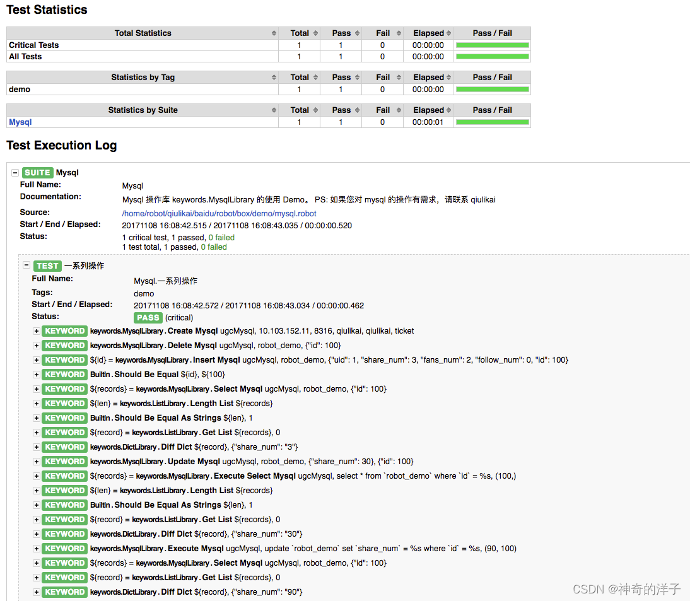The width and height of the screenshot is (690, 601).
Task: Expand Diff Dict share_num "30" keyword
Action: coord(36,534)
